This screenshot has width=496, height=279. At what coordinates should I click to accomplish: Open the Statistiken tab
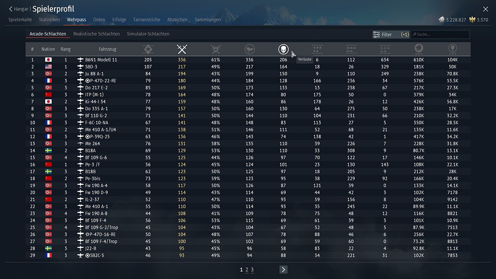pyautogui.click(x=49, y=20)
